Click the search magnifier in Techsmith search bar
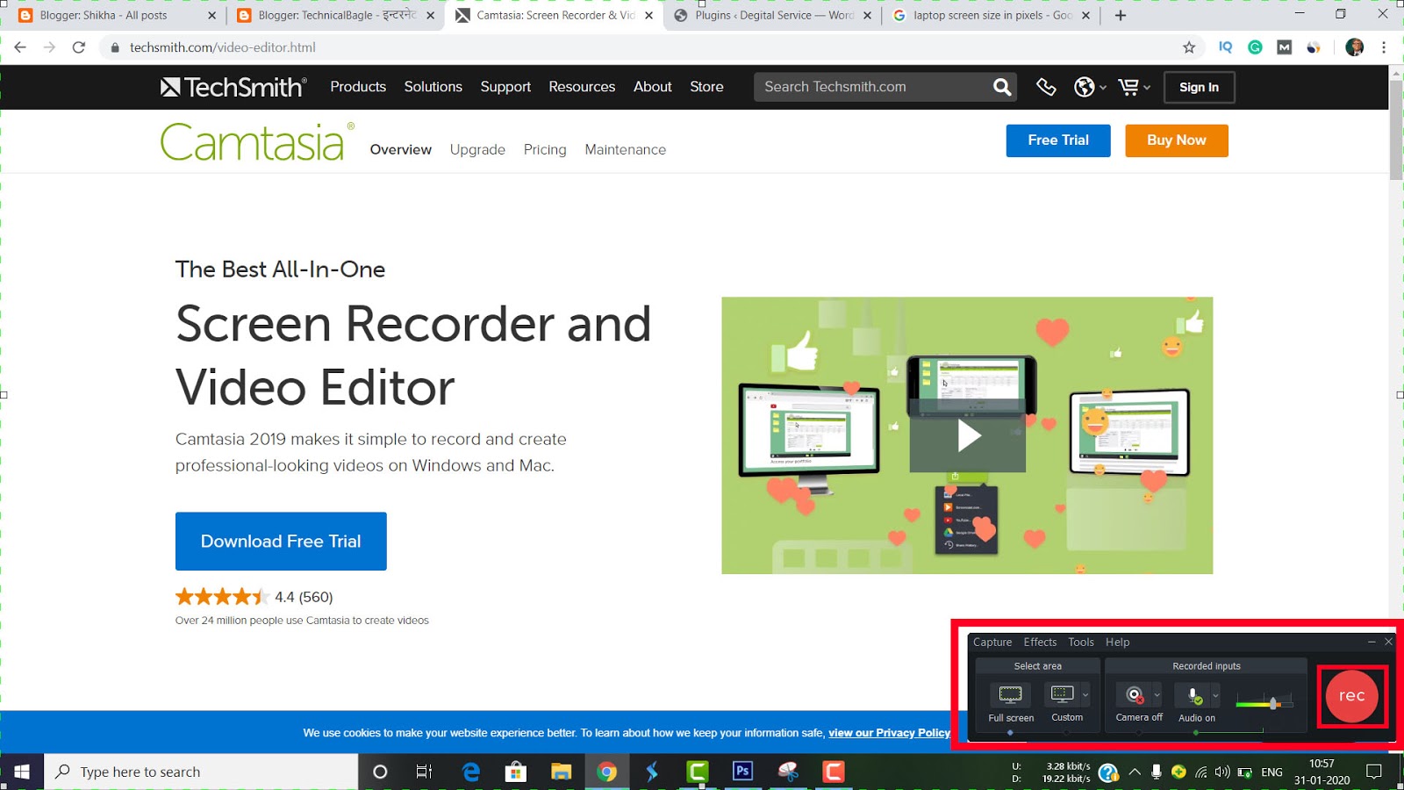The height and width of the screenshot is (790, 1404). coord(1000,87)
